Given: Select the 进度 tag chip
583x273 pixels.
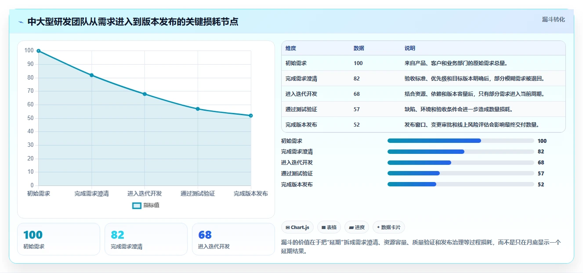Looking at the screenshot, I should pos(357,227).
